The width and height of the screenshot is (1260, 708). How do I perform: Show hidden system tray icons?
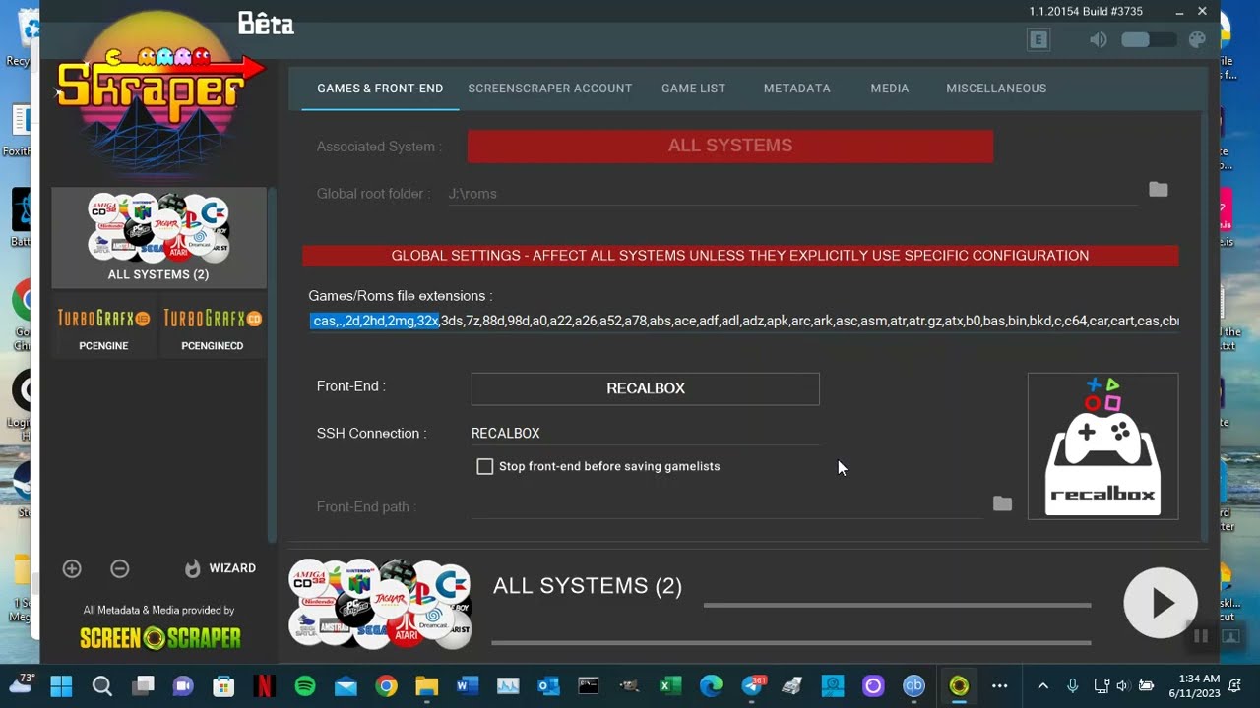click(1042, 685)
